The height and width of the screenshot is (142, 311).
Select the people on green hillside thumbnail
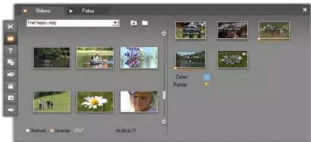pyautogui.click(x=52, y=102)
